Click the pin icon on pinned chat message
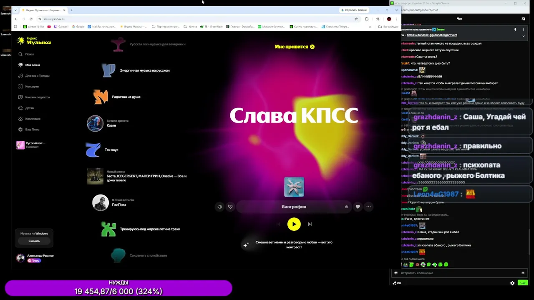Screen dimensions: 534x300 515,30
